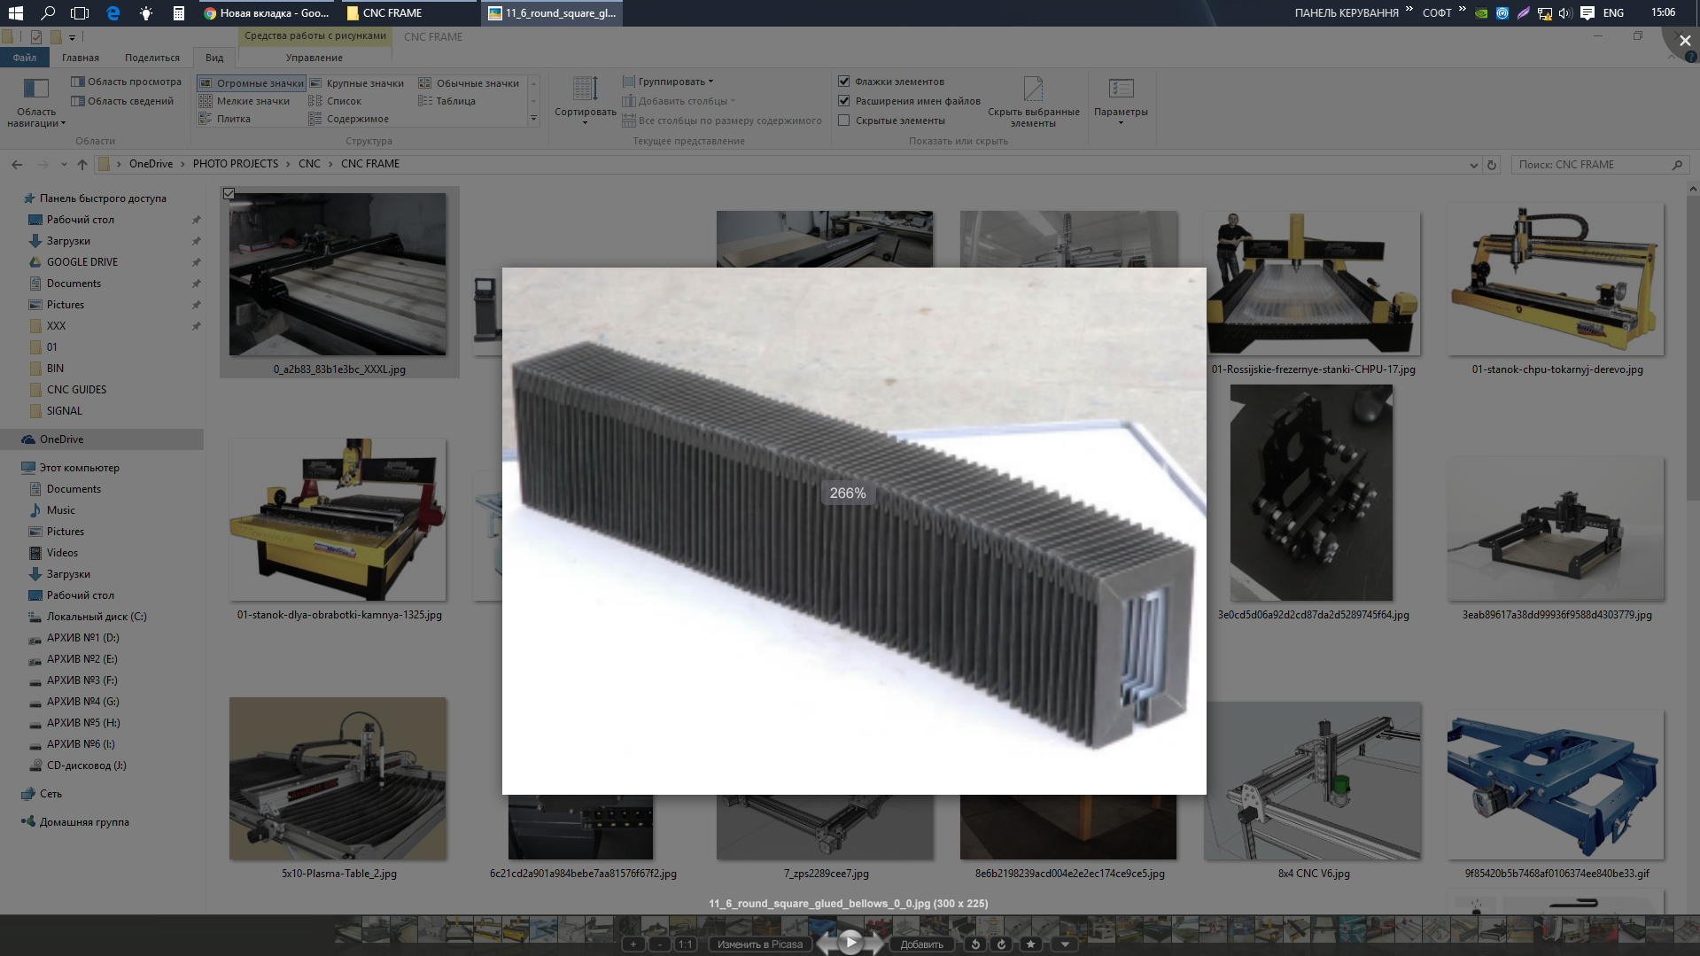Toggle the 'Область просмотра' preview pane

pos(127,82)
